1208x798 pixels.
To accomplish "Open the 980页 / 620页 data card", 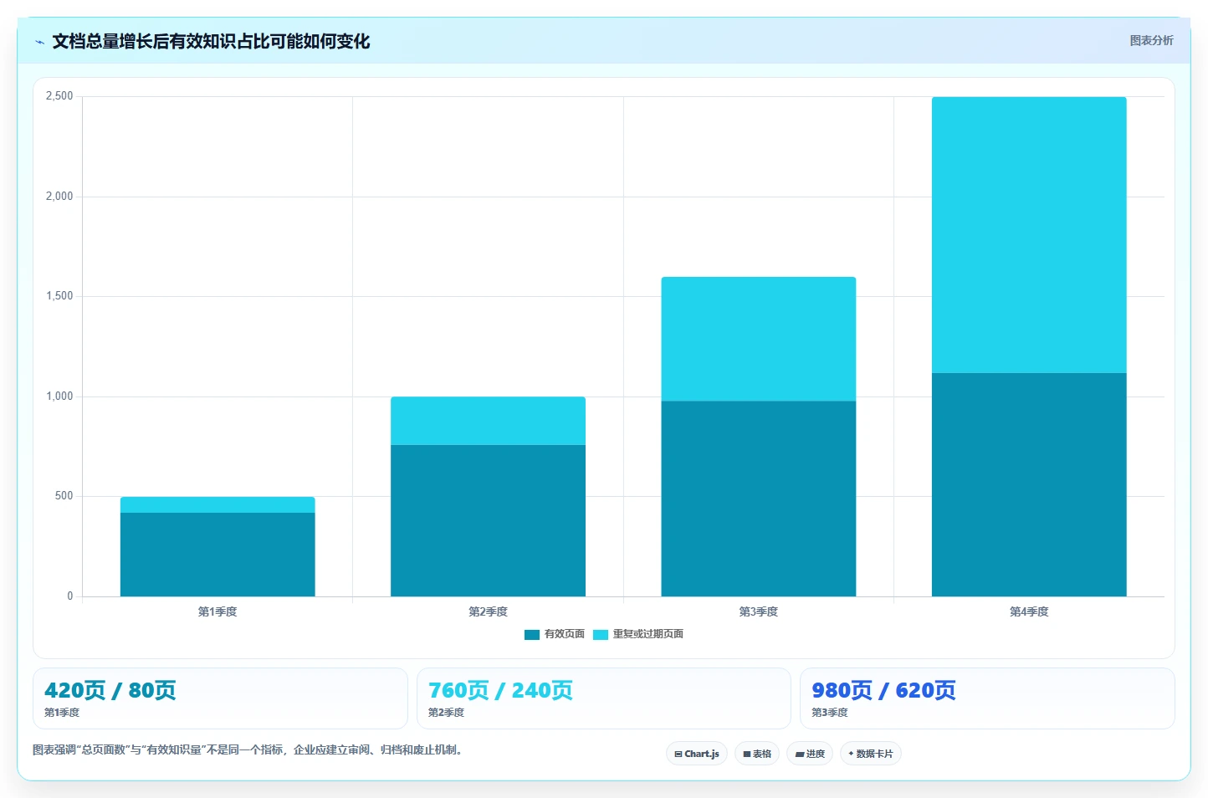I will [x=987, y=698].
